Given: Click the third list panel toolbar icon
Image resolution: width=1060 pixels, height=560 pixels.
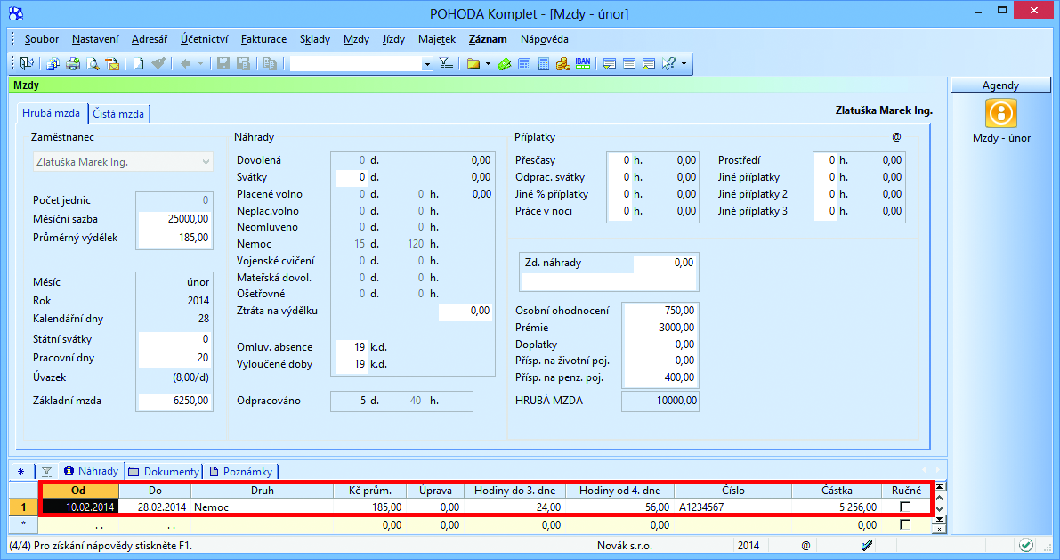Looking at the screenshot, I should pyautogui.click(x=648, y=63).
